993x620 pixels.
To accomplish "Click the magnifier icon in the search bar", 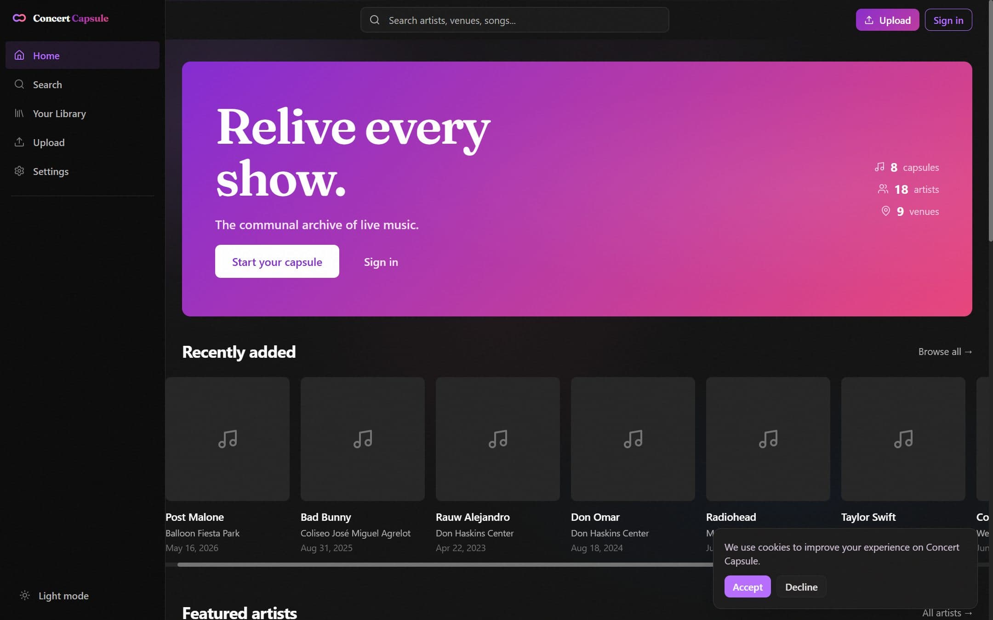I will pyautogui.click(x=375, y=20).
